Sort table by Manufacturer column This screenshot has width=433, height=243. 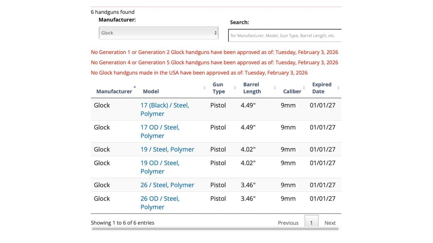click(114, 91)
